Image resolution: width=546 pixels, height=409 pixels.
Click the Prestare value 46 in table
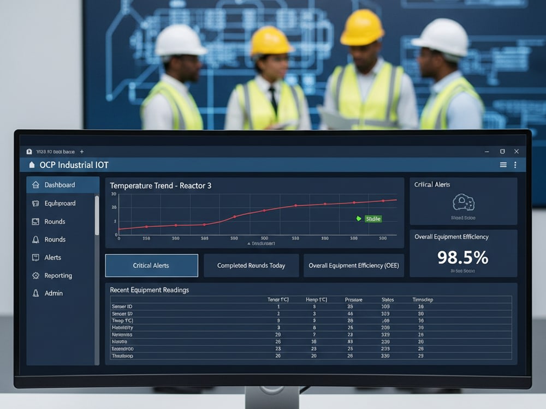click(351, 314)
